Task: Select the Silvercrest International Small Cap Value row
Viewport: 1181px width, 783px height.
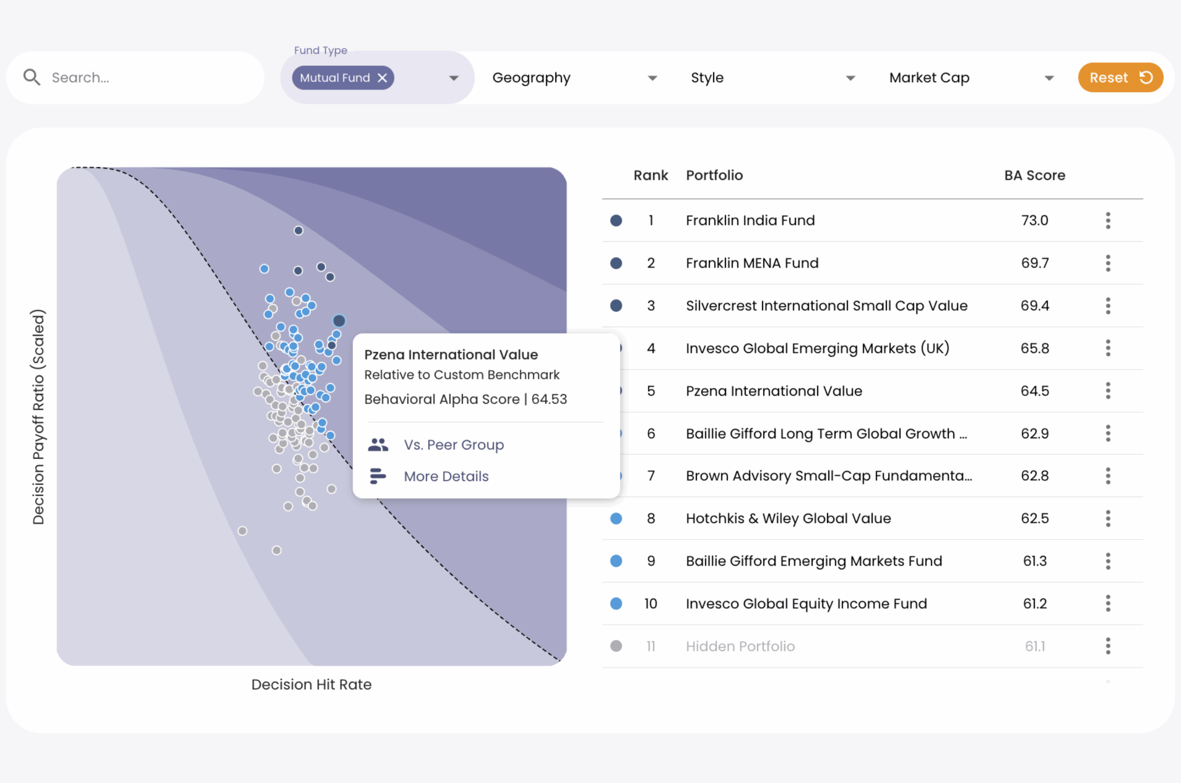Action: [872, 306]
